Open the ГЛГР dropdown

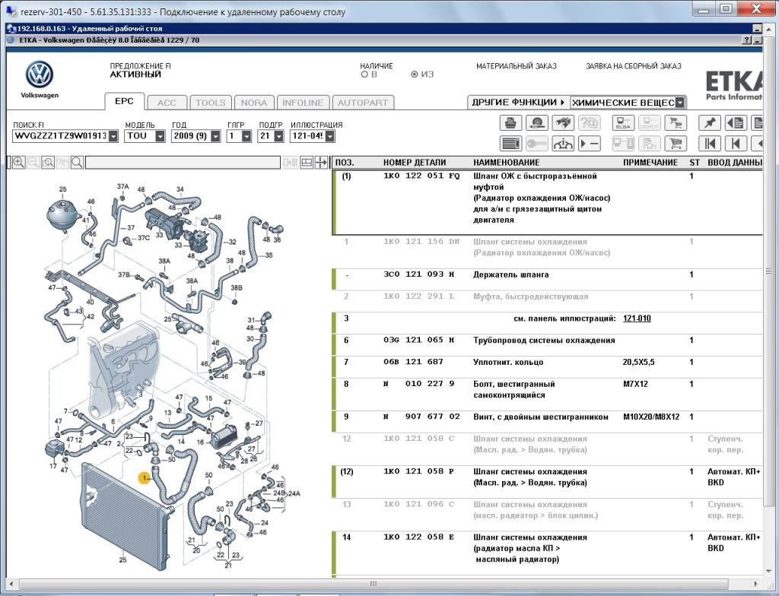(x=247, y=136)
